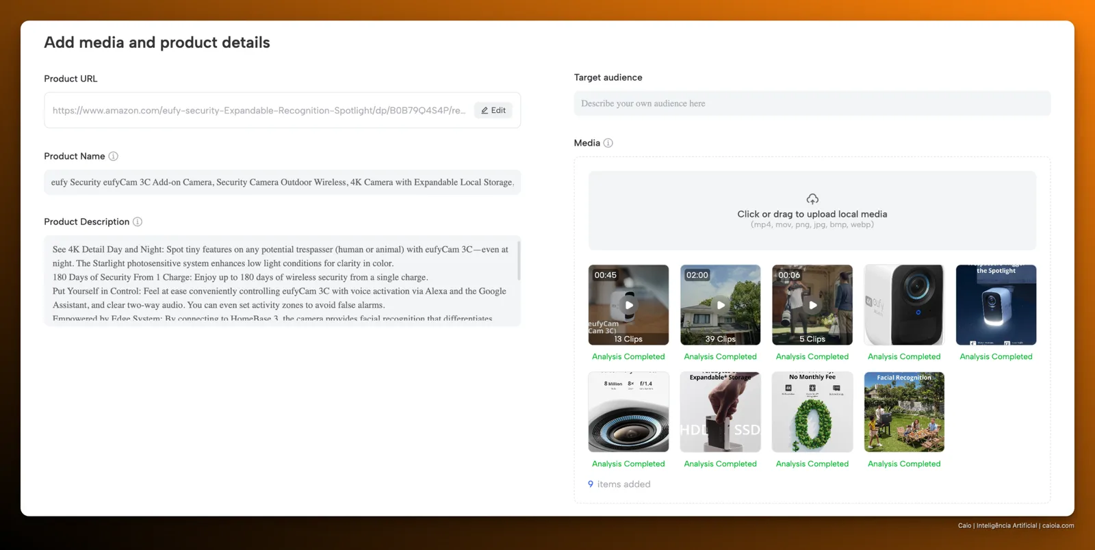
Task: Select the Spotlight camera image thumbnail
Action: tap(996, 304)
